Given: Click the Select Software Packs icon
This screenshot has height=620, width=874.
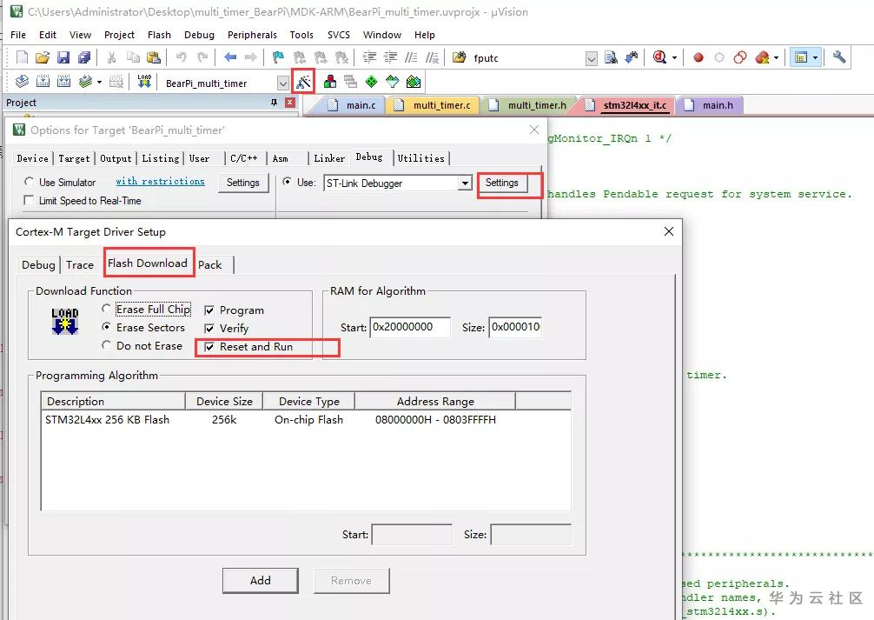Looking at the screenshot, I should 393,82.
